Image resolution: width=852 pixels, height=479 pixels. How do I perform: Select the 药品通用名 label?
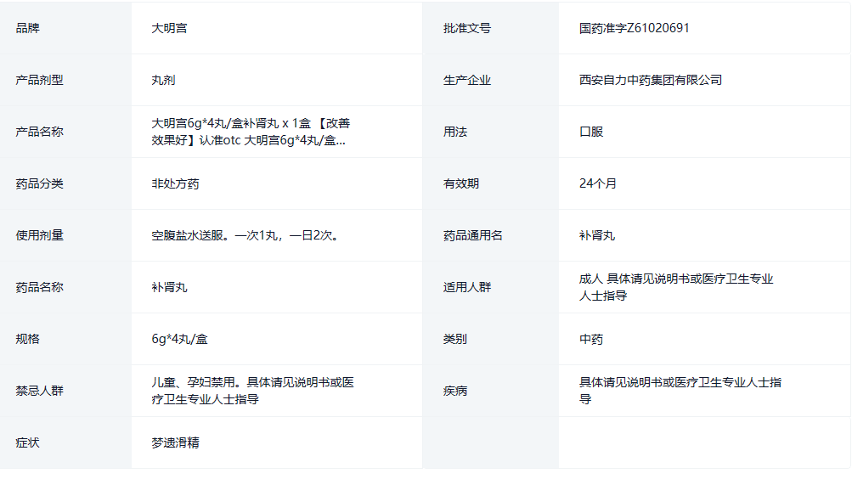pos(473,235)
